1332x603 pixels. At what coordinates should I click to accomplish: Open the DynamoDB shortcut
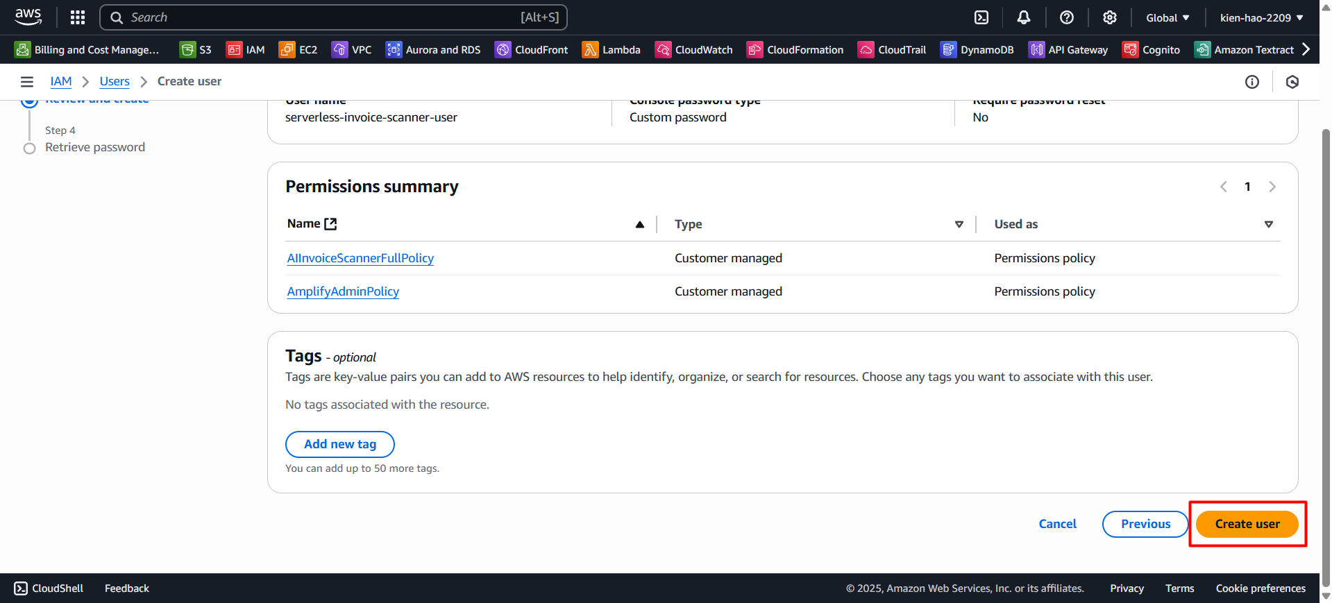click(x=977, y=50)
